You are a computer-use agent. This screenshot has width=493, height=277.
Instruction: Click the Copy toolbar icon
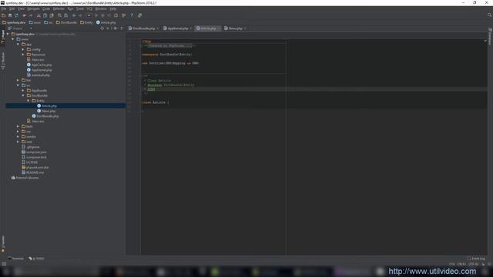45,15
